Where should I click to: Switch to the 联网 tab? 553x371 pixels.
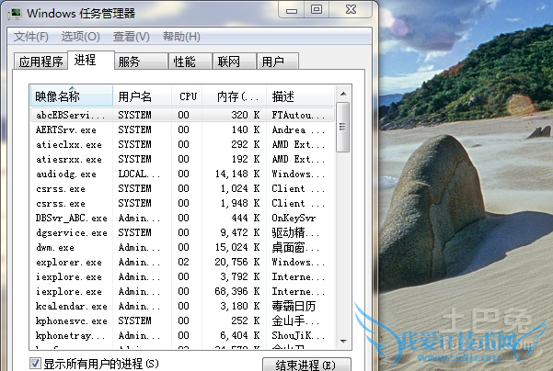click(235, 62)
